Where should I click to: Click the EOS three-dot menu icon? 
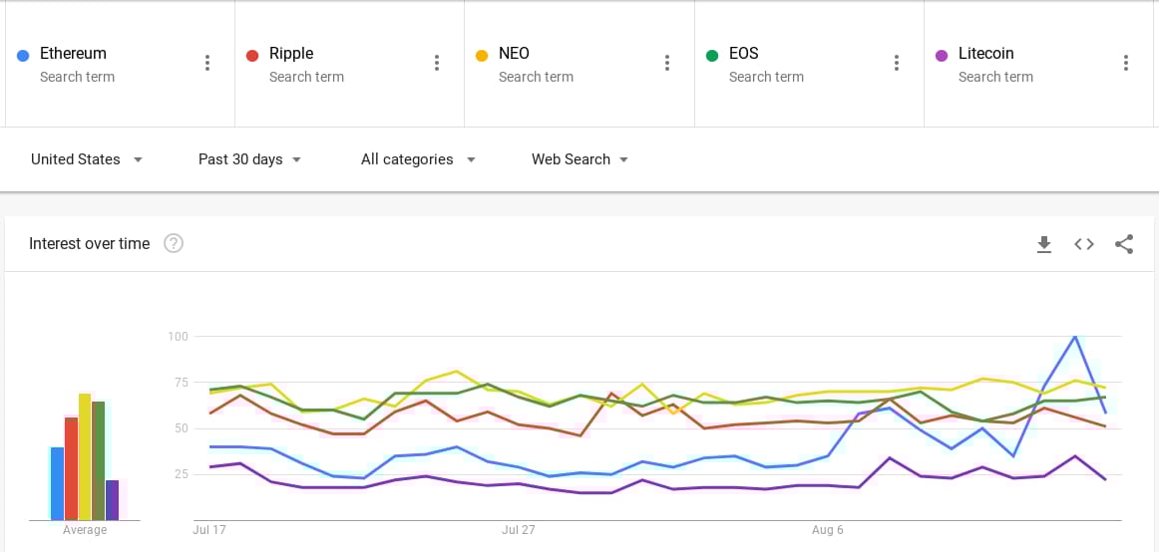tap(897, 63)
